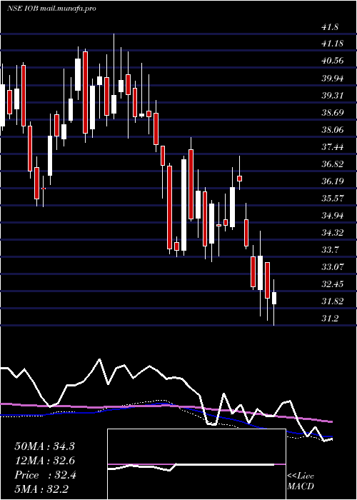Select the 39.94 price axis label
Image resolution: width=357 pixels, height=500 pixels.
pos(333,78)
